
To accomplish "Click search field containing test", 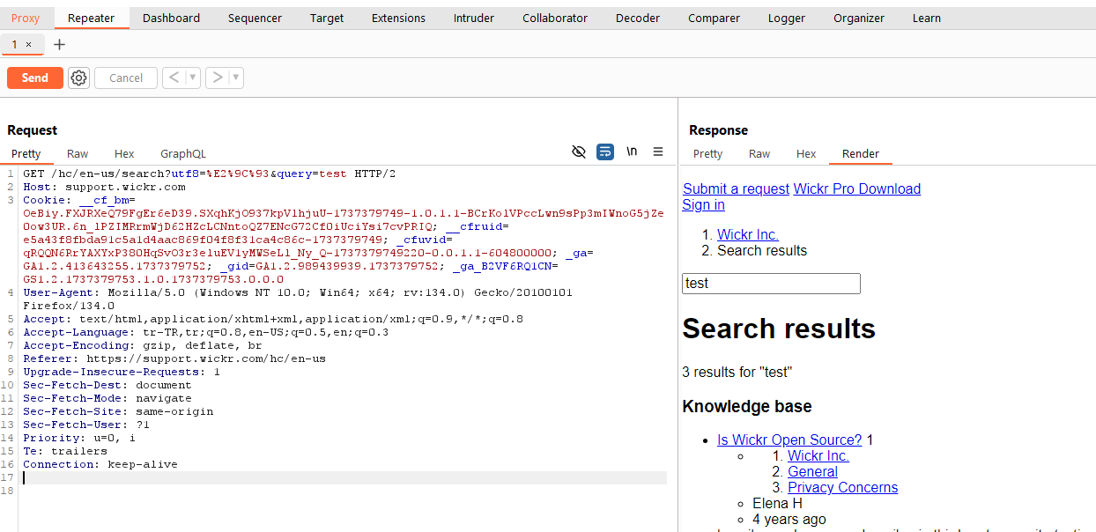I will point(771,284).
